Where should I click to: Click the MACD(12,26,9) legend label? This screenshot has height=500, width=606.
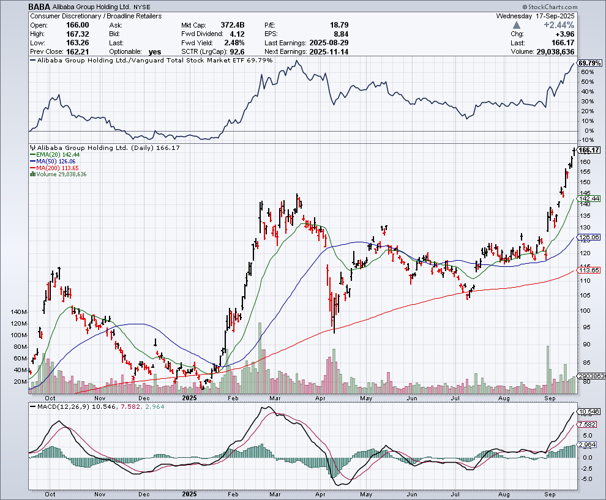(64, 407)
